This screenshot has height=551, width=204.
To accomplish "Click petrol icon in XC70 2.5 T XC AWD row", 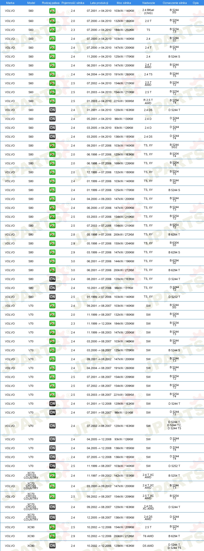I will pos(52,497).
